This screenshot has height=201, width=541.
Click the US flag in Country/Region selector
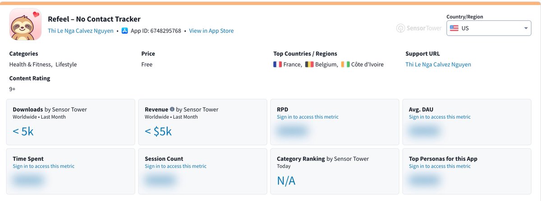coord(454,28)
